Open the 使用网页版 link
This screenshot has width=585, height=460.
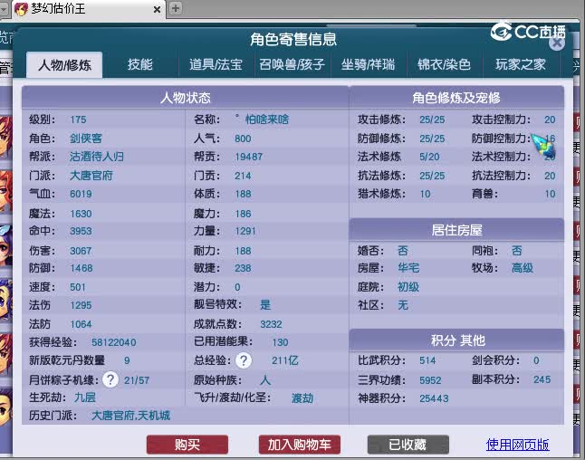click(x=517, y=445)
